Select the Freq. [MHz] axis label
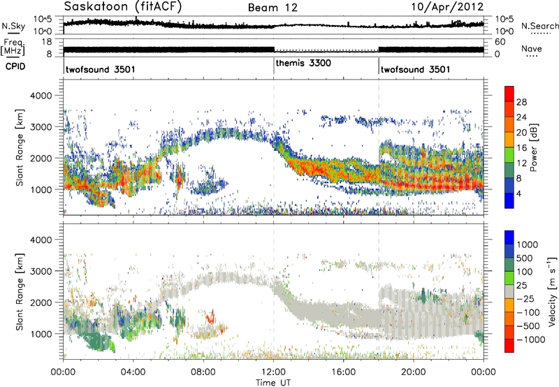Screen dimensions: 559x387 [x=13, y=47]
